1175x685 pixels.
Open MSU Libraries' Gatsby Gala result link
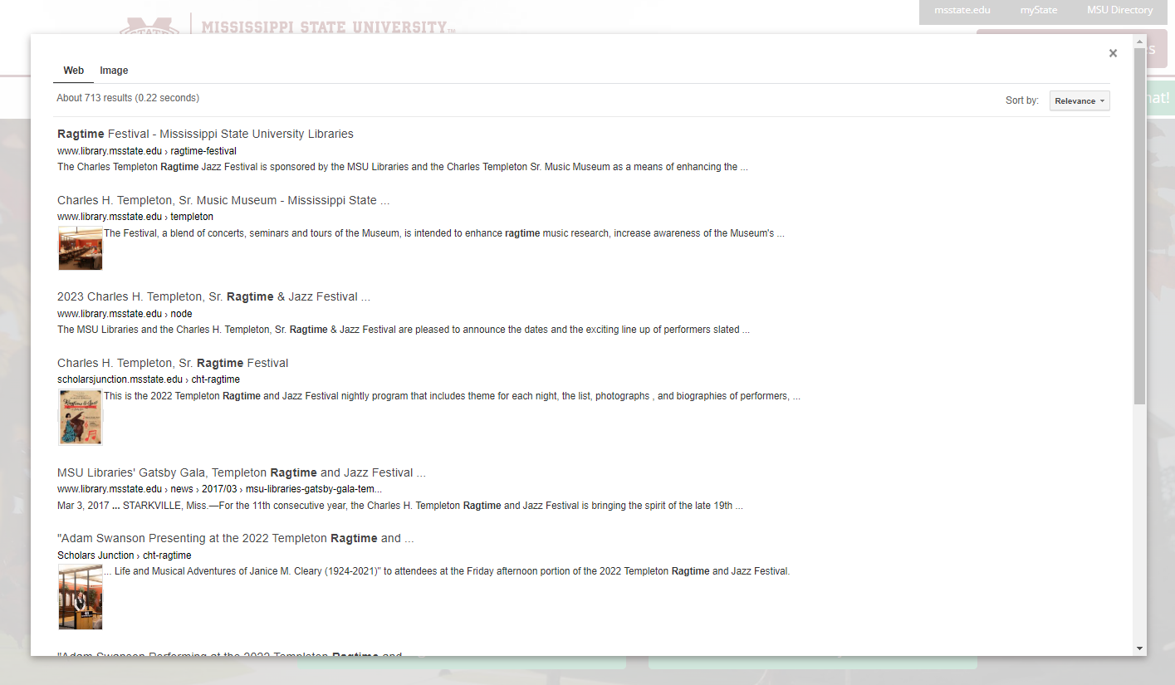(242, 472)
